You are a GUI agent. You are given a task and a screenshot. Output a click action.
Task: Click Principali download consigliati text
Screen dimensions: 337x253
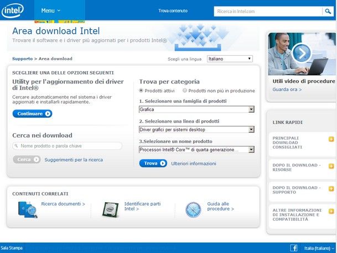click(287, 143)
